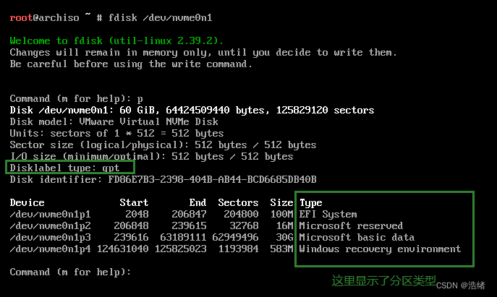Click the Type column header
Viewport: 497px width, 297px height.
(311, 202)
